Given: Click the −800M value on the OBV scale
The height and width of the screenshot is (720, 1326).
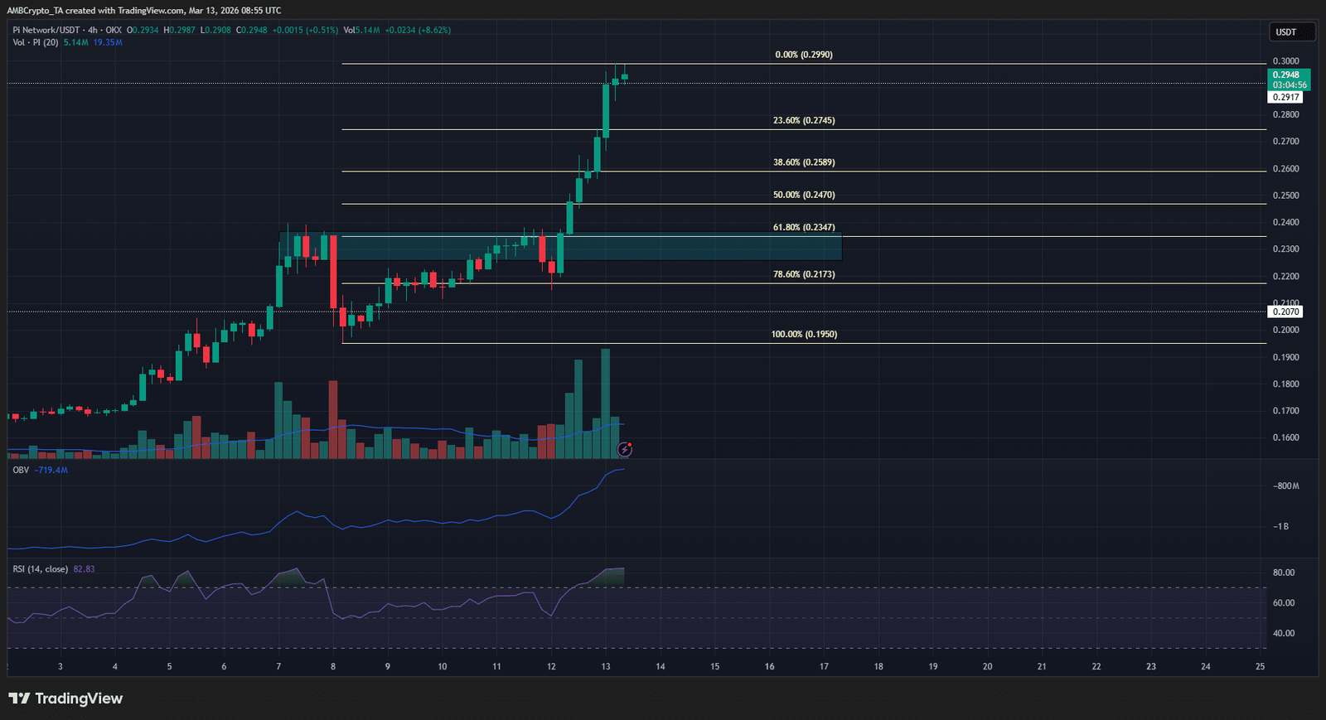Looking at the screenshot, I should pos(1286,486).
